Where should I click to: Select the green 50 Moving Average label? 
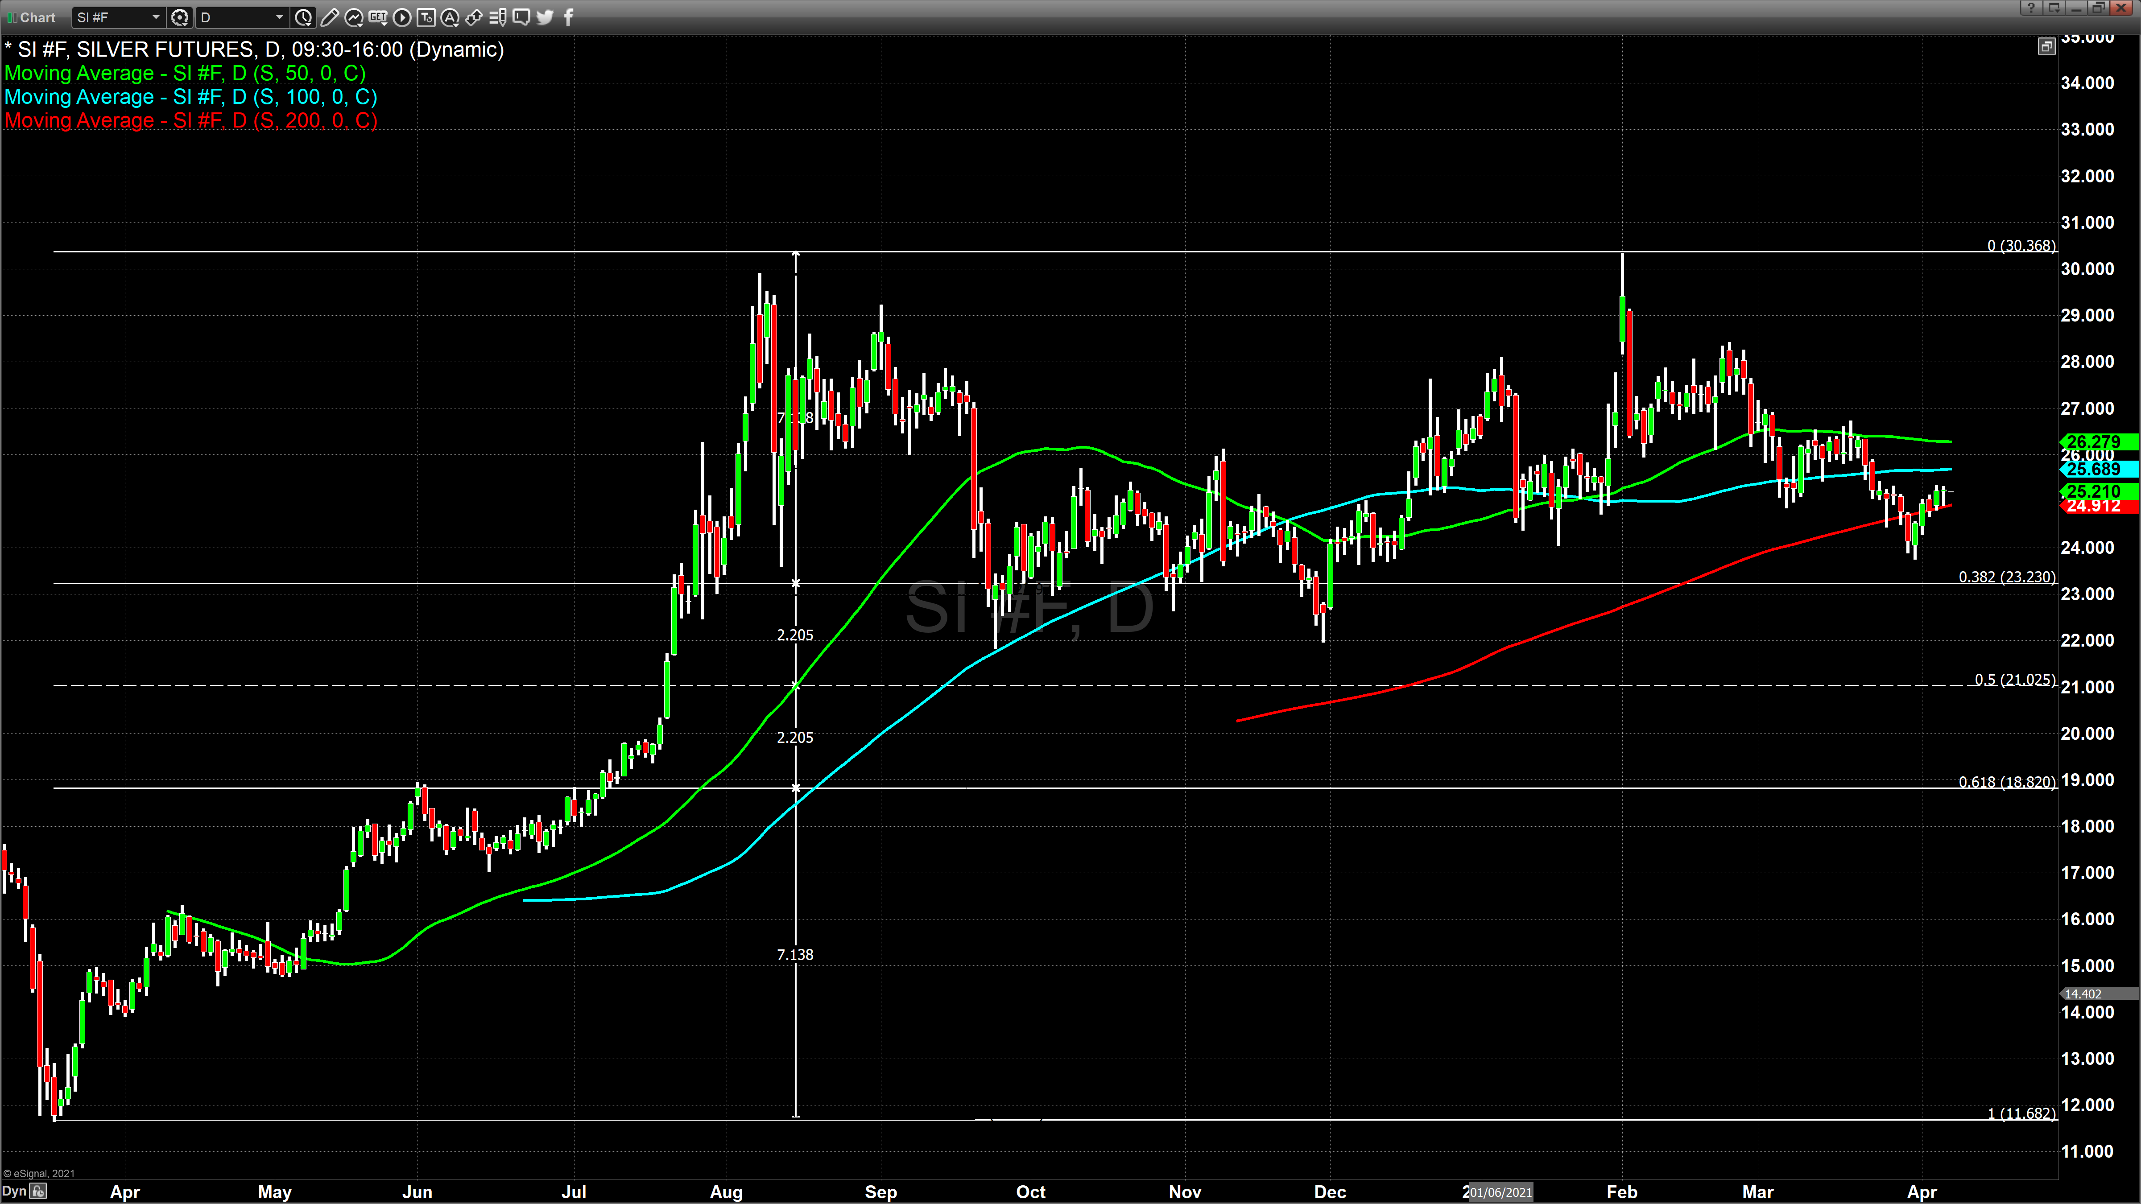pyautogui.click(x=186, y=73)
